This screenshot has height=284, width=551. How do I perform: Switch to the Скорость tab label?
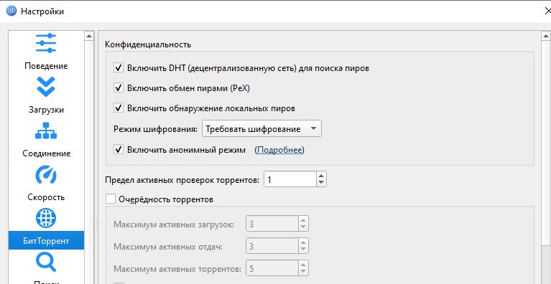(x=46, y=197)
